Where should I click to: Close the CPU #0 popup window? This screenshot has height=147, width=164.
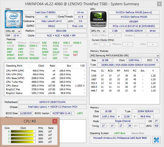point(55,121)
